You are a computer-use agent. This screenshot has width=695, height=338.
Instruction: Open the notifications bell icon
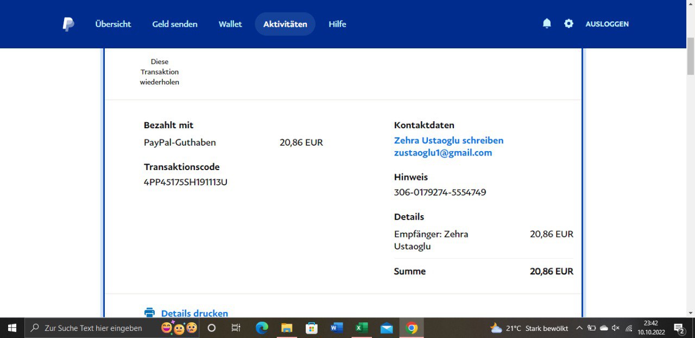[547, 23]
